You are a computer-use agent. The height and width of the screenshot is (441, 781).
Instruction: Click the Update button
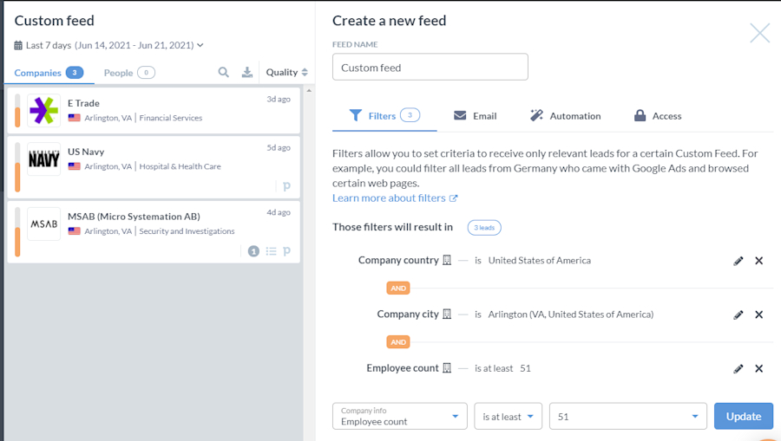click(x=744, y=416)
